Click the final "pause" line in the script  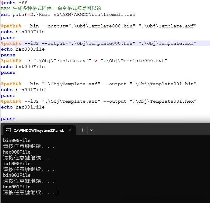click(x=8, y=119)
